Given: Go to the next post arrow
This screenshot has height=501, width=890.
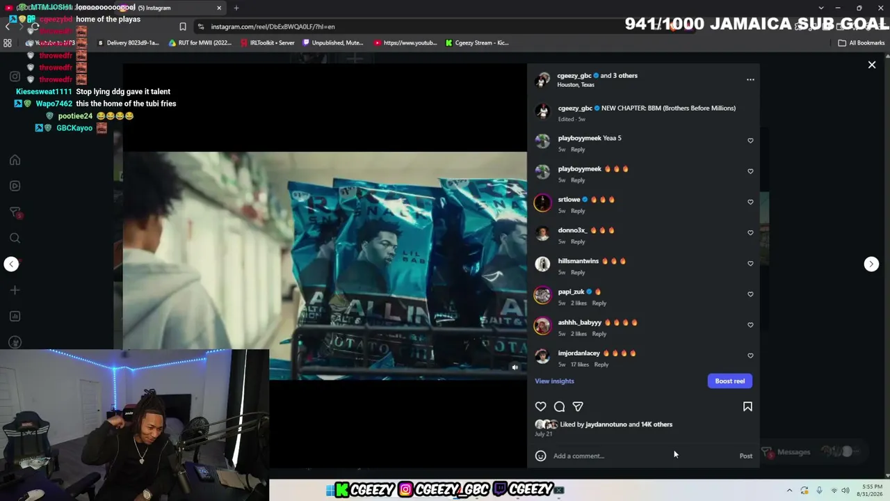Looking at the screenshot, I should click(871, 264).
